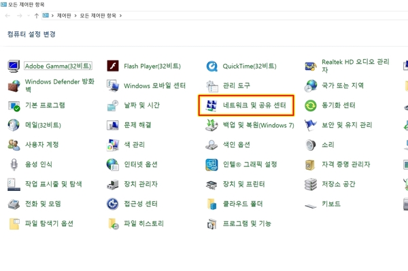Open Flash Player(32비트) link
408x271 pixels.
pyautogui.click(x=152, y=66)
